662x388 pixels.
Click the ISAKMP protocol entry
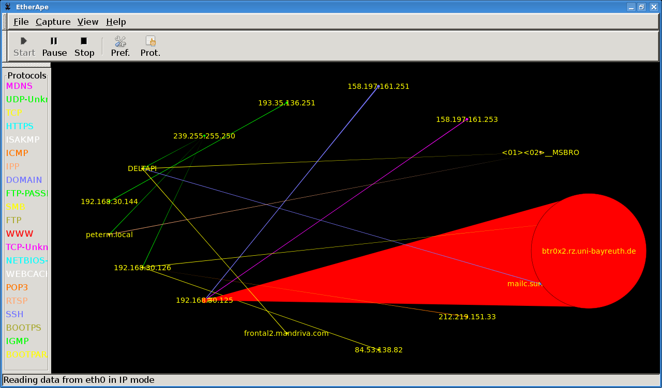pyautogui.click(x=23, y=139)
